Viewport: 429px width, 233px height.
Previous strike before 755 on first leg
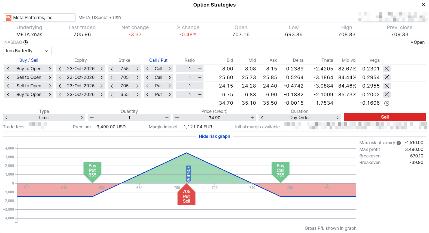click(112, 69)
